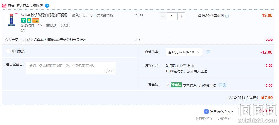Image resolution: width=279 pixels, height=125 pixels.
Task: Open the question mark help icon for 运费险
Action: click(224, 85)
